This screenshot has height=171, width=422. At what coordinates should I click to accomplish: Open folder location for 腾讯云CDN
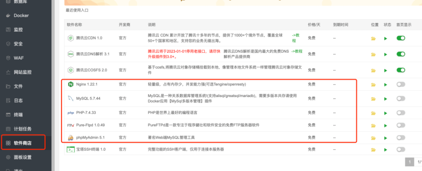(x=373, y=39)
